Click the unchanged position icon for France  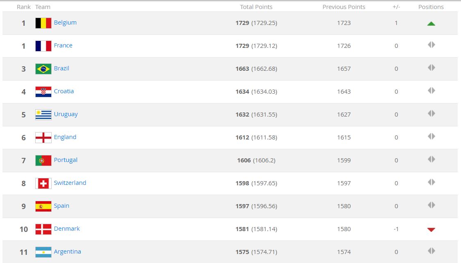point(431,45)
